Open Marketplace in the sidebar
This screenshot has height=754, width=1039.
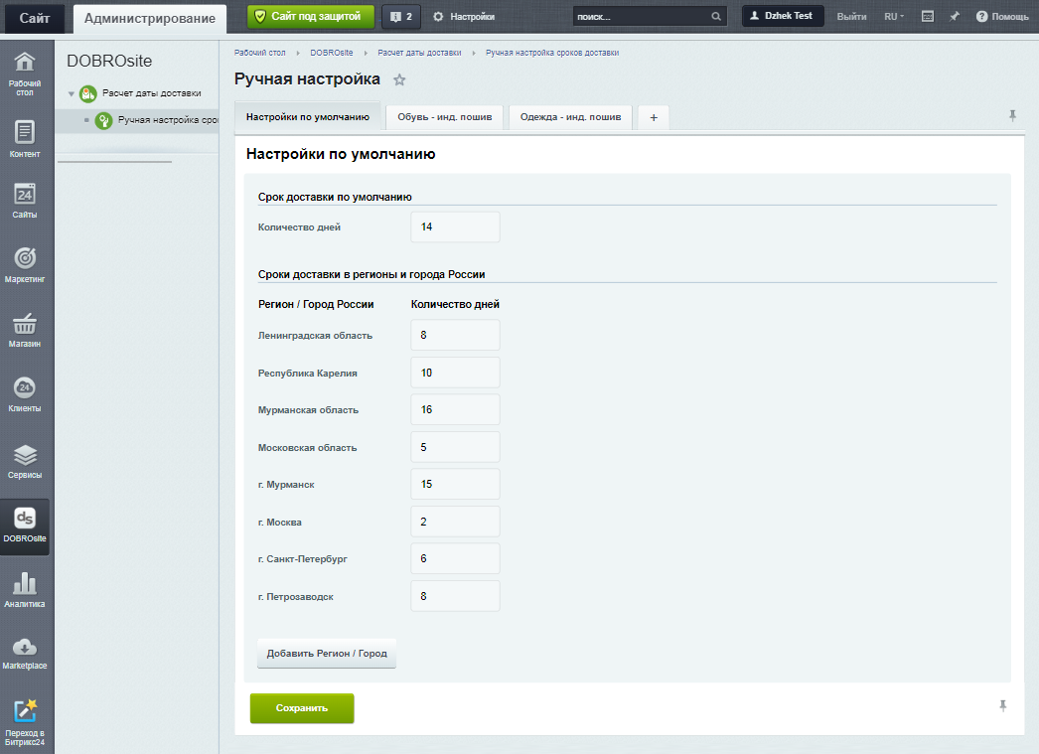[25, 652]
